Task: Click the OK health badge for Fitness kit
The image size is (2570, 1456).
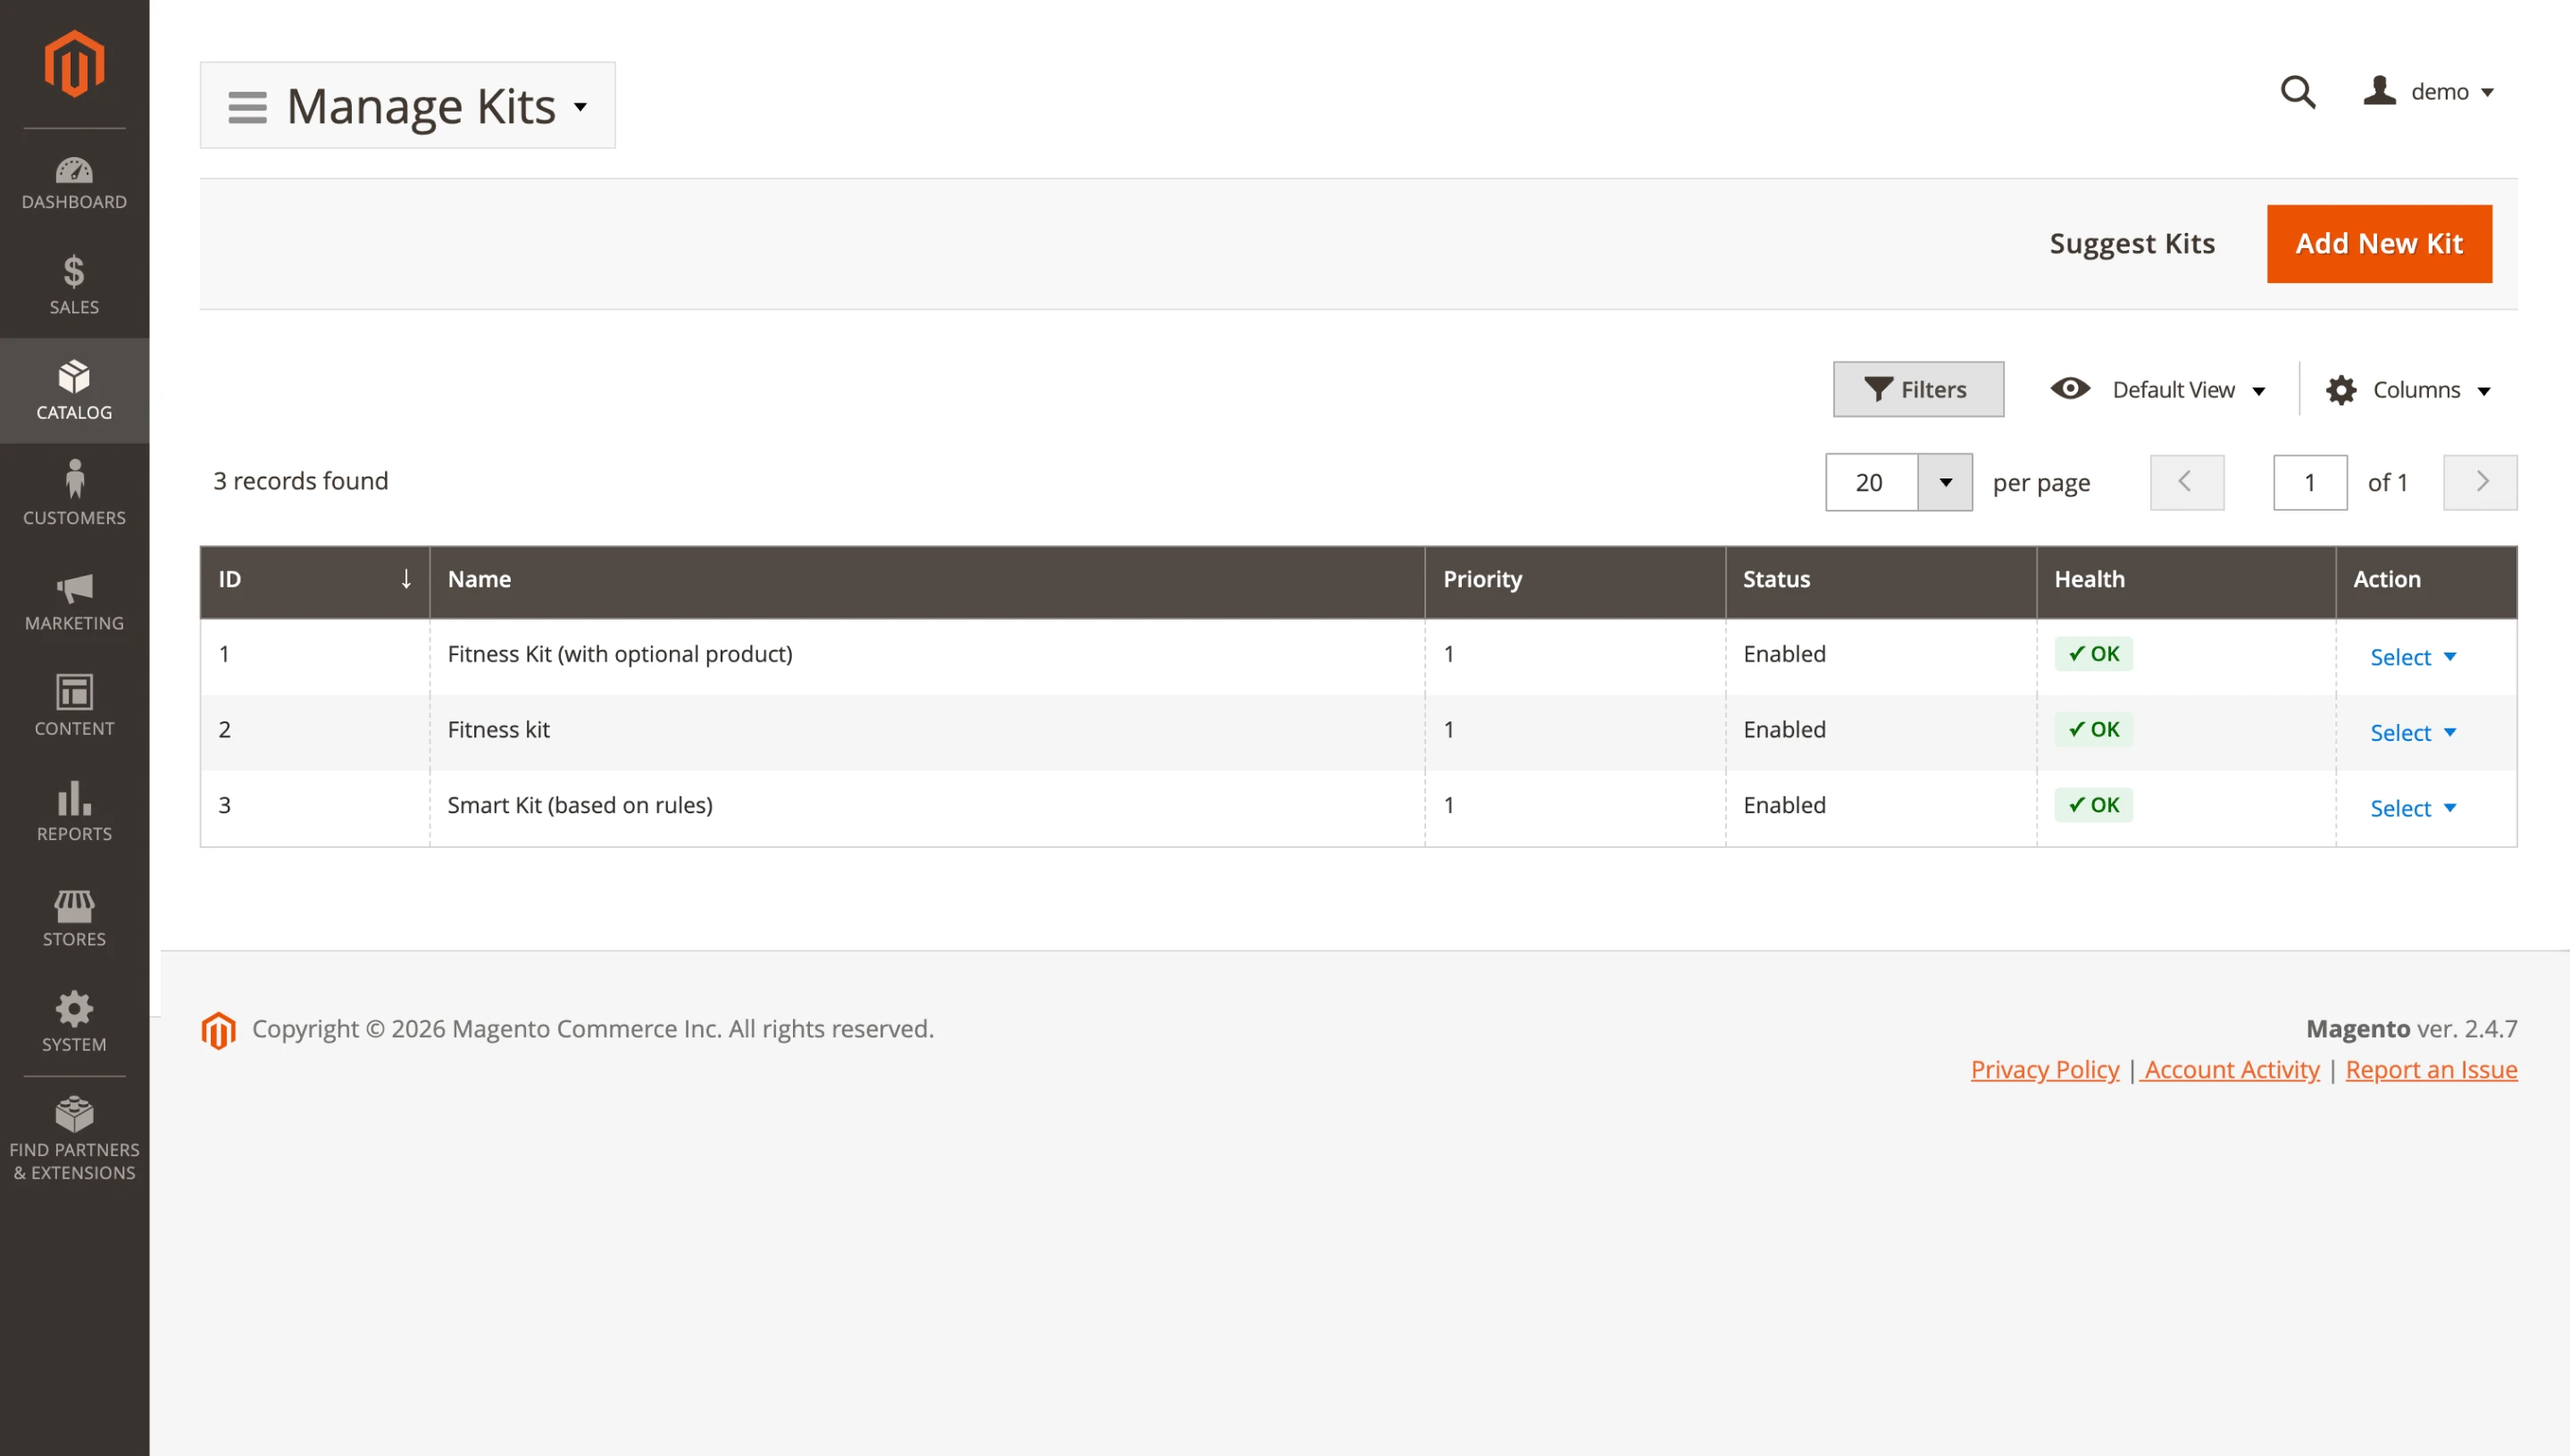Action: 2093,730
